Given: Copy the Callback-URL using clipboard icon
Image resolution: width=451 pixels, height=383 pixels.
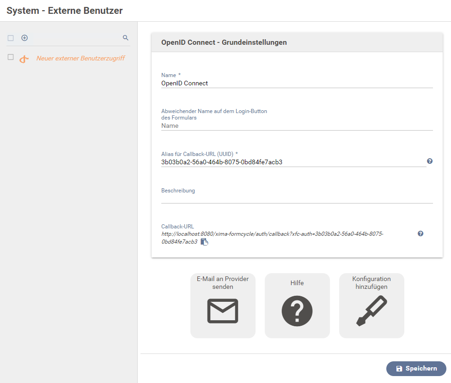Looking at the screenshot, I should click(x=204, y=242).
